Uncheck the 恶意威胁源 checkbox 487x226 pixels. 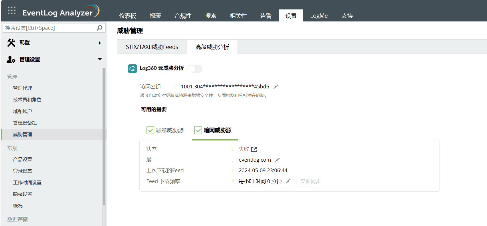150,130
